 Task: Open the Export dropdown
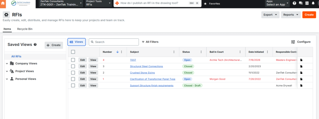(x=270, y=15)
